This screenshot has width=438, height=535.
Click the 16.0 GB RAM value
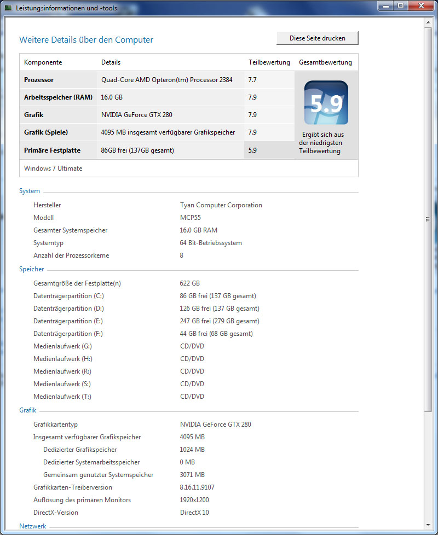(198, 230)
